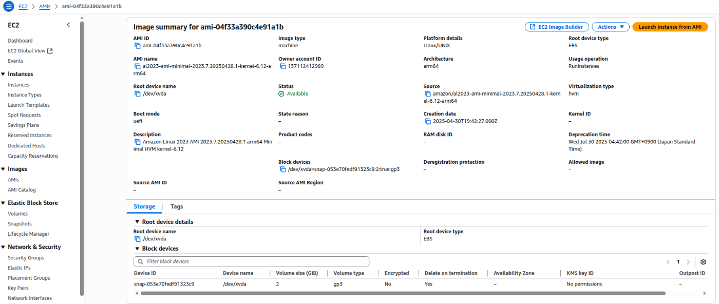The width and height of the screenshot is (719, 304).
Task: Collapse Network & Security sidebar section
Action: 3,247
